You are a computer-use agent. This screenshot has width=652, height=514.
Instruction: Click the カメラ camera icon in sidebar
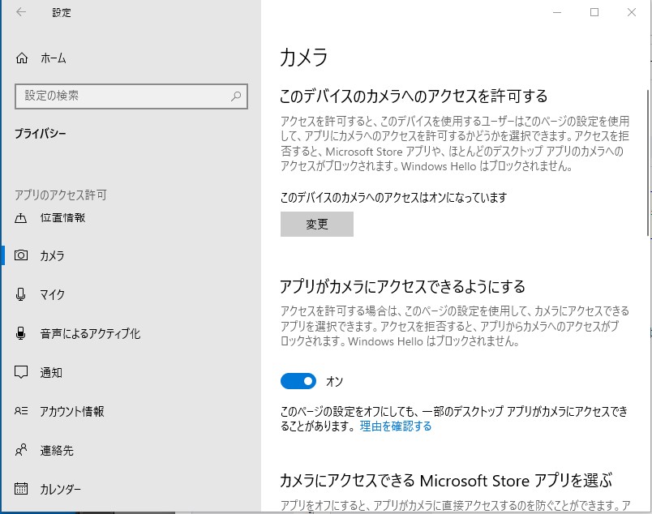(21, 255)
